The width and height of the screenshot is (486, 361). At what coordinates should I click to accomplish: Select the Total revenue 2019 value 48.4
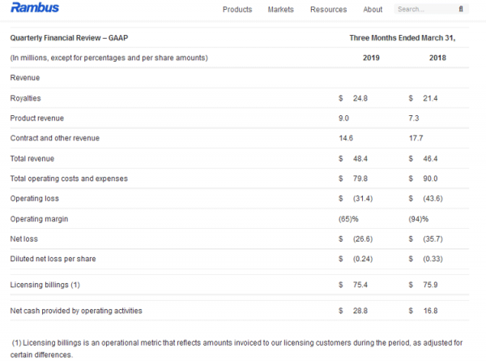pyautogui.click(x=360, y=158)
